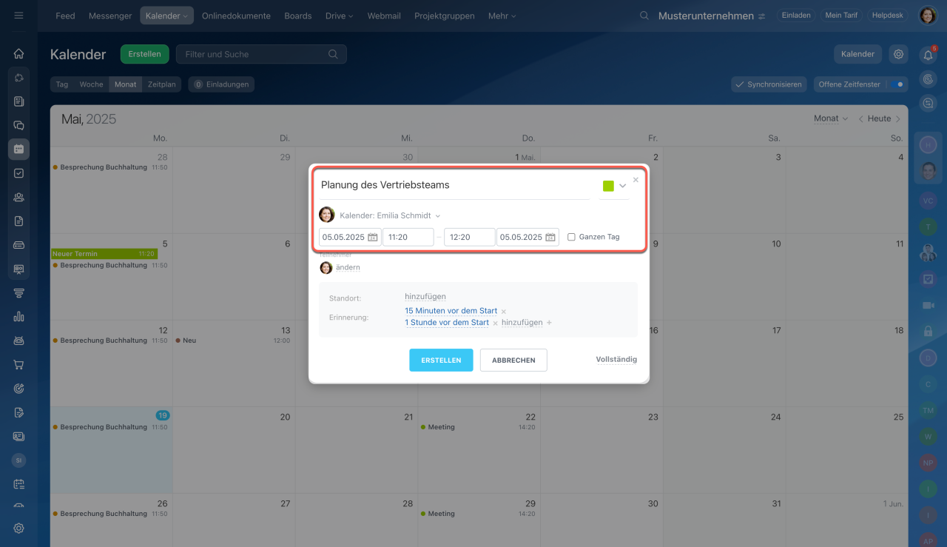Open bar chart analytics icon in sidebar

tap(18, 317)
